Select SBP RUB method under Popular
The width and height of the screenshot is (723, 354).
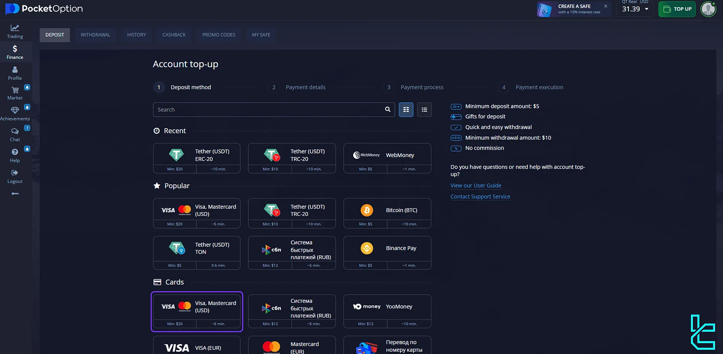point(292,253)
